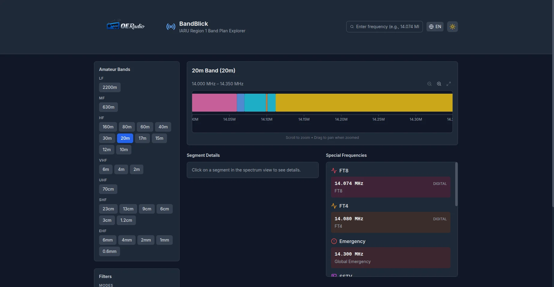Click the zoom out magnifier icon
The height and width of the screenshot is (287, 554).
pos(429,84)
